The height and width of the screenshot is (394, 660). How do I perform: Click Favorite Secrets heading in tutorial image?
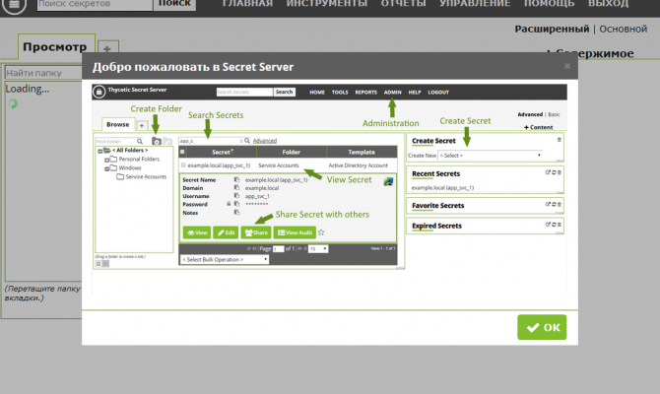pos(437,206)
